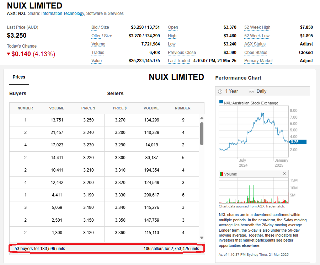Click the 52 Week High label
The image size is (320, 265).
(x=257, y=27)
